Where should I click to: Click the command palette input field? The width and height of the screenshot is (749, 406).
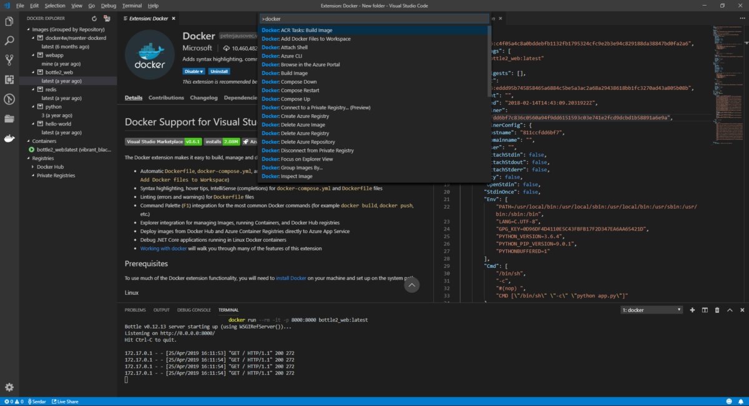click(x=374, y=19)
